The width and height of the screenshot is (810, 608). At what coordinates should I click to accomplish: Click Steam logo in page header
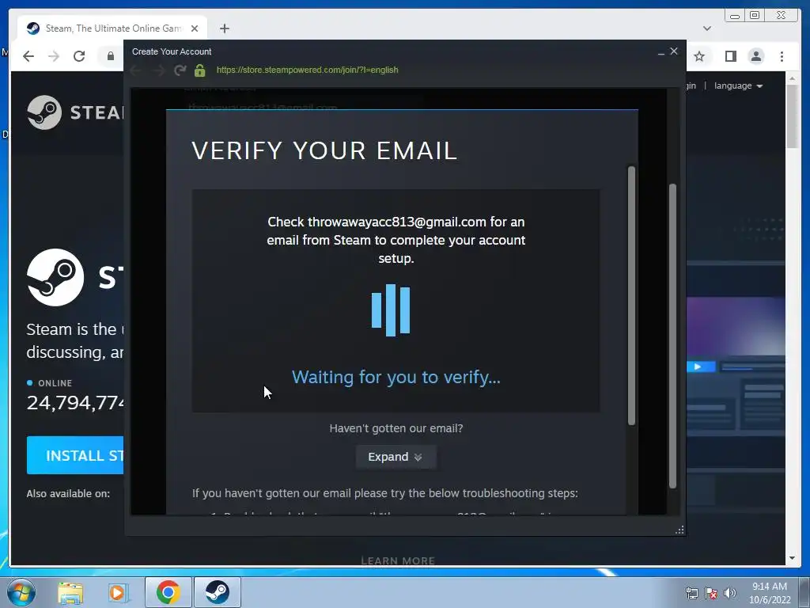[75, 112]
